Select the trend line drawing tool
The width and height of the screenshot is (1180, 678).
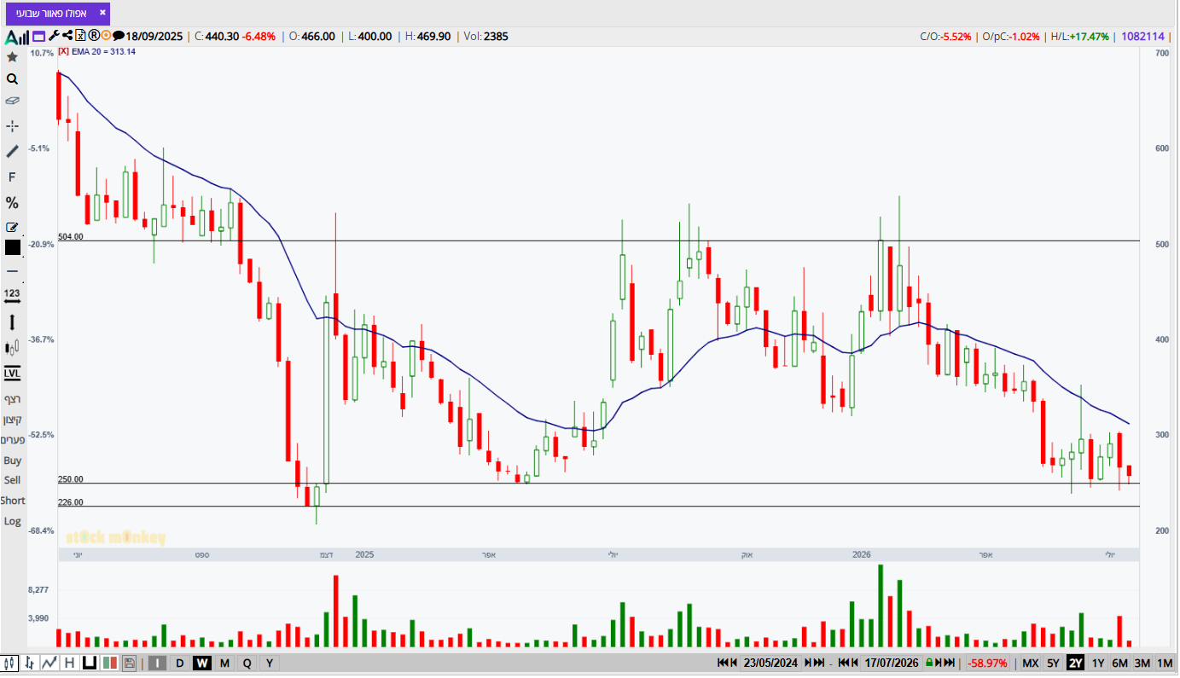(x=12, y=152)
